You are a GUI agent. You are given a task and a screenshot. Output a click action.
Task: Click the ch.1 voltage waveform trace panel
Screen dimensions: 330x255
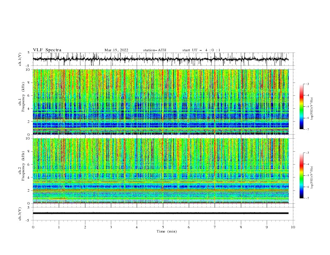[x=164, y=59]
